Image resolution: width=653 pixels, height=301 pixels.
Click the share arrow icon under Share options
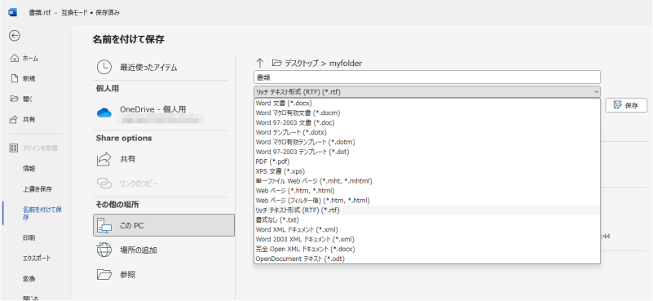click(x=104, y=159)
